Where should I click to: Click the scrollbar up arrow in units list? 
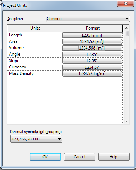[126, 28]
